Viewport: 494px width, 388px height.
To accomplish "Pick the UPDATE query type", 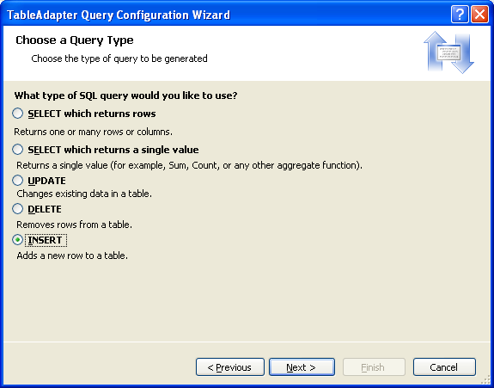I will tap(18, 181).
